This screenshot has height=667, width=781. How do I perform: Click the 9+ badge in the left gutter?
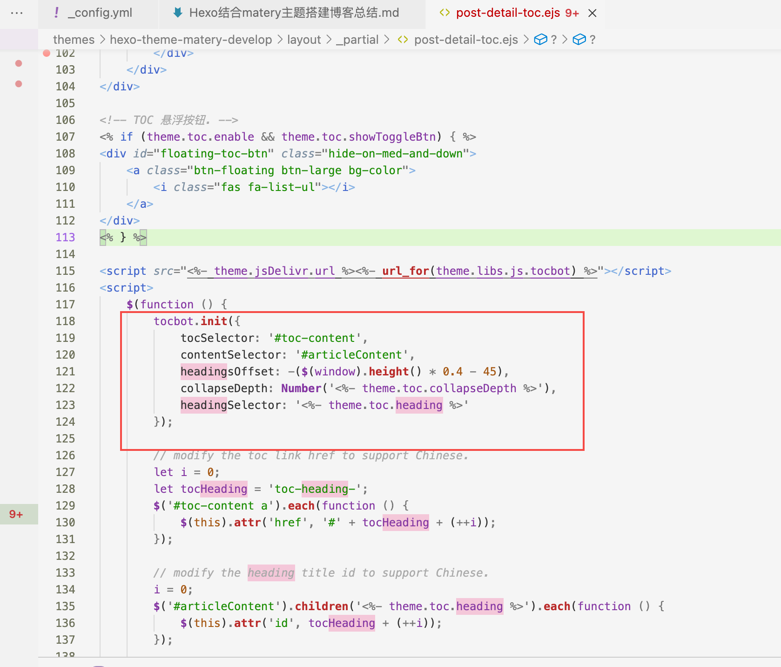coord(16,514)
